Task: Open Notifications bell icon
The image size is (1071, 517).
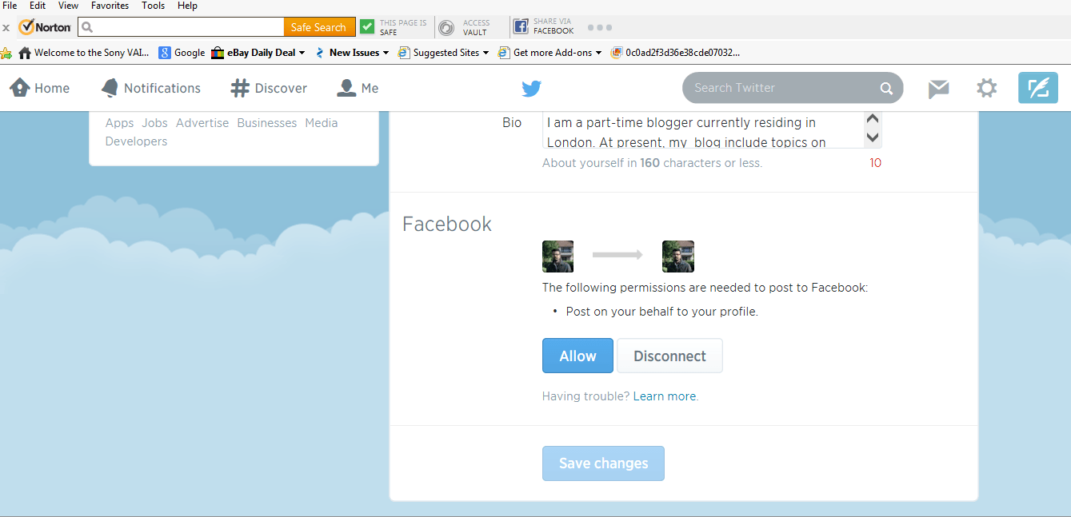Action: (110, 88)
